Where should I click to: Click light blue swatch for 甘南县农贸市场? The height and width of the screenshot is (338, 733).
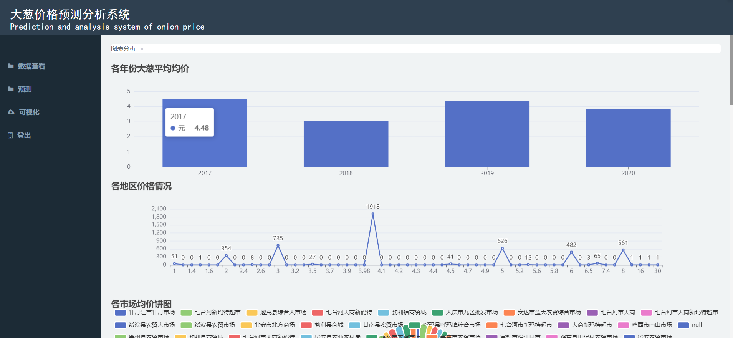pos(354,325)
